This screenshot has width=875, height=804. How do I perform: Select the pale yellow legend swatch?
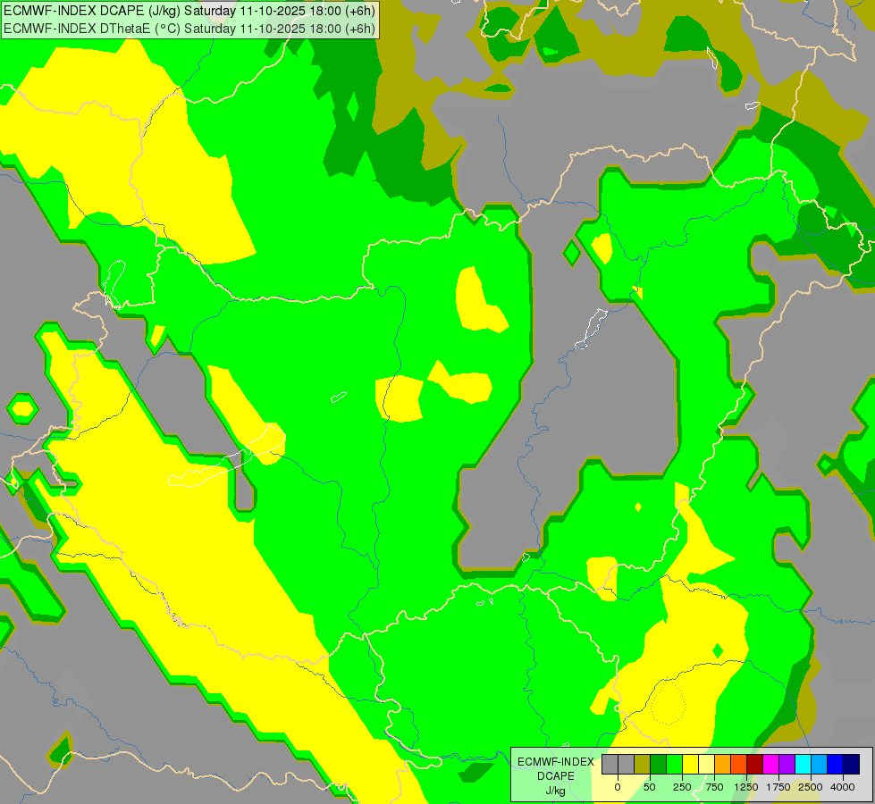click(x=707, y=765)
